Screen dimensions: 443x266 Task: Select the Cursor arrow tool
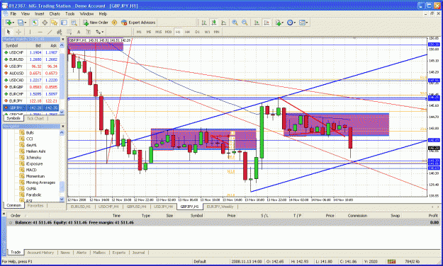pyautogui.click(x=9, y=32)
